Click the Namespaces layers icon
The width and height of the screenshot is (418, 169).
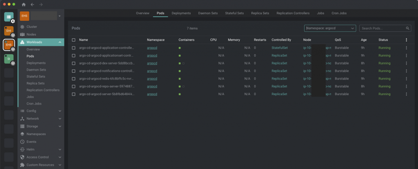click(x=22, y=134)
